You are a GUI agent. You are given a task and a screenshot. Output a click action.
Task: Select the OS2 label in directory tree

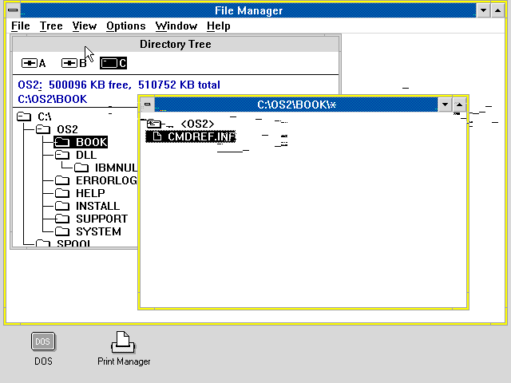[67, 129]
